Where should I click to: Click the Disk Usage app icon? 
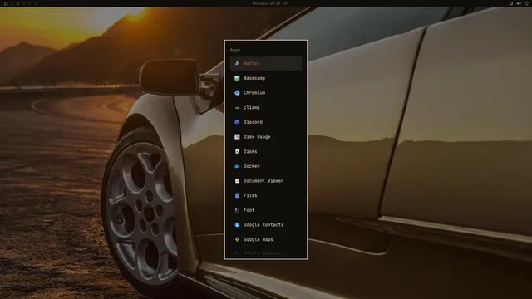pos(237,136)
